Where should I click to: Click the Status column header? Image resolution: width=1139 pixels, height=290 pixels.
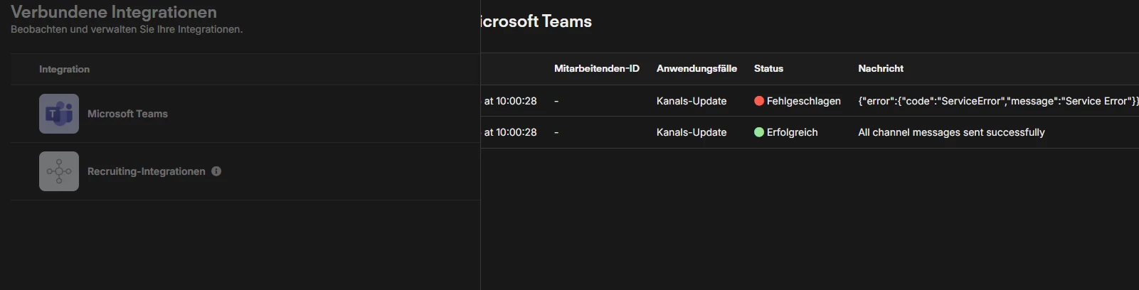coord(768,68)
